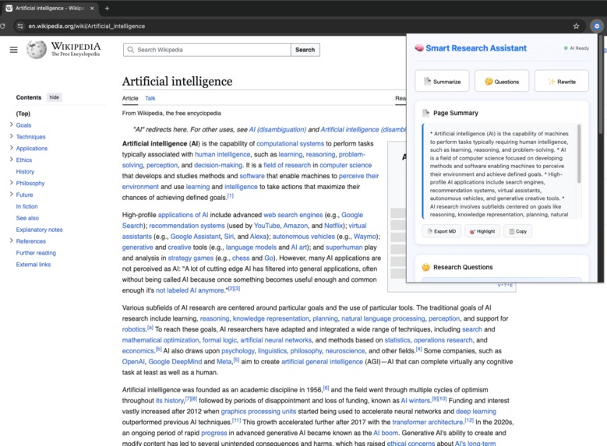Follow the graphics processing units link

[x=259, y=411]
